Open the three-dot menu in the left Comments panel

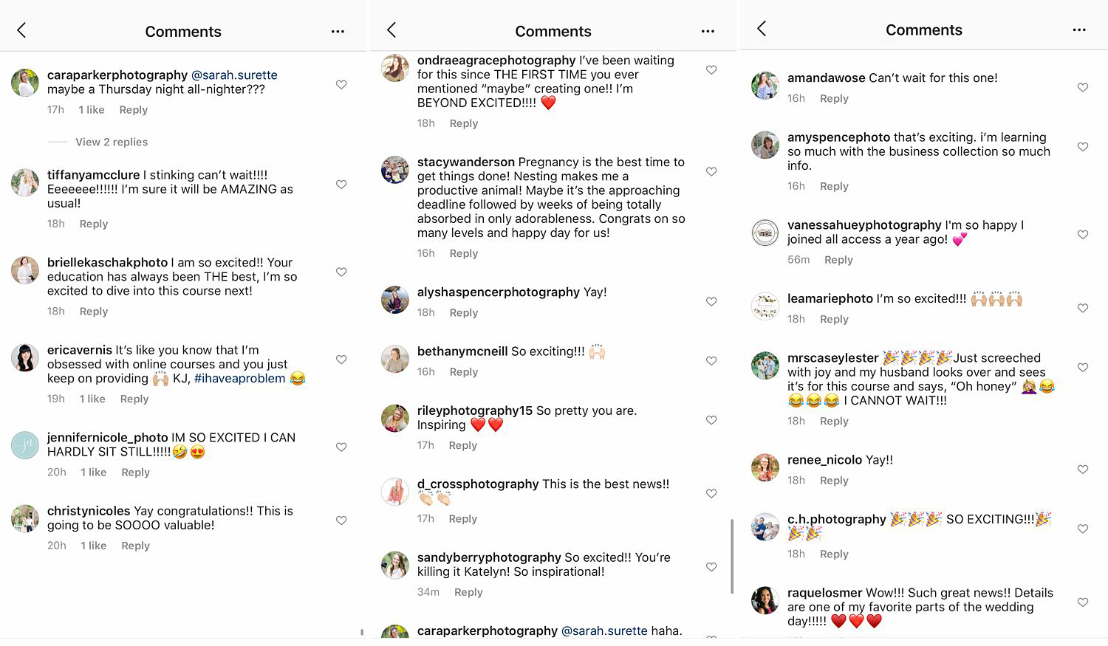coord(338,31)
